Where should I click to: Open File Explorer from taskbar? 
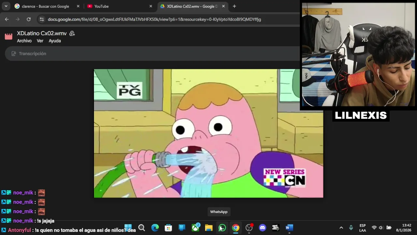(x=209, y=227)
